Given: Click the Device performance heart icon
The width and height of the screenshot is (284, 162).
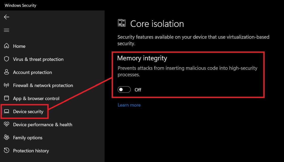Looking at the screenshot, I should [7, 124].
